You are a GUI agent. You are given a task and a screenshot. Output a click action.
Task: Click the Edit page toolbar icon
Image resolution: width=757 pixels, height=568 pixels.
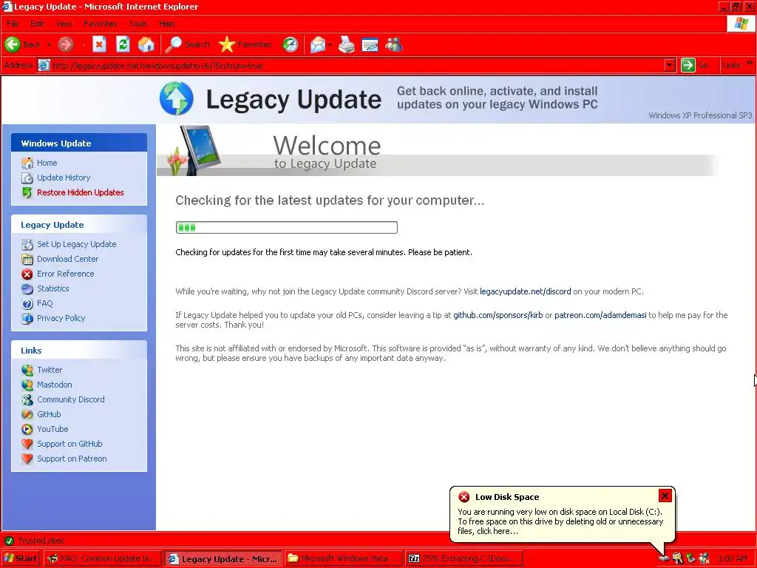370,44
